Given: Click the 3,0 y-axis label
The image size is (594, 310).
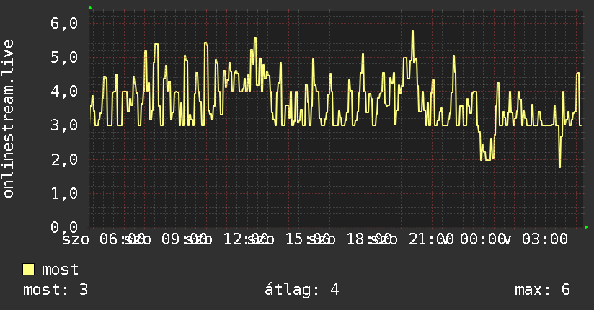Looking at the screenshot, I should [x=64, y=125].
